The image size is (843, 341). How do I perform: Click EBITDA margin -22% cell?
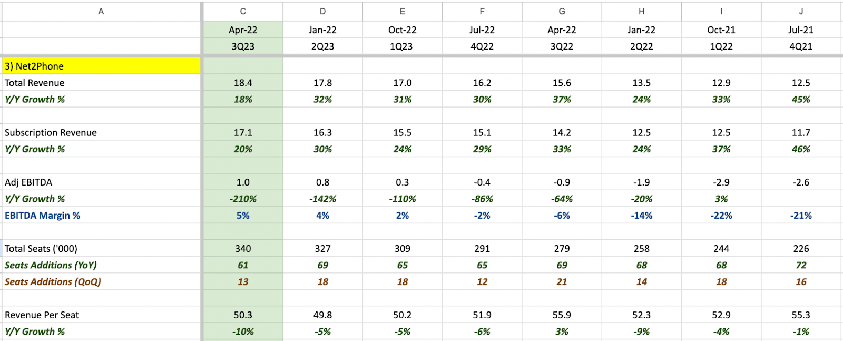[721, 216]
